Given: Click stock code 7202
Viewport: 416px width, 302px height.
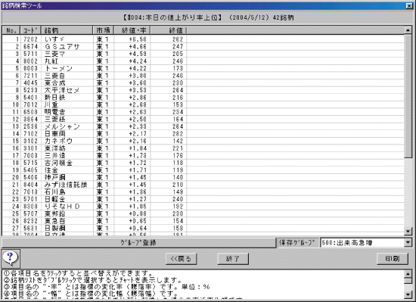Looking at the screenshot, I should (30, 39).
